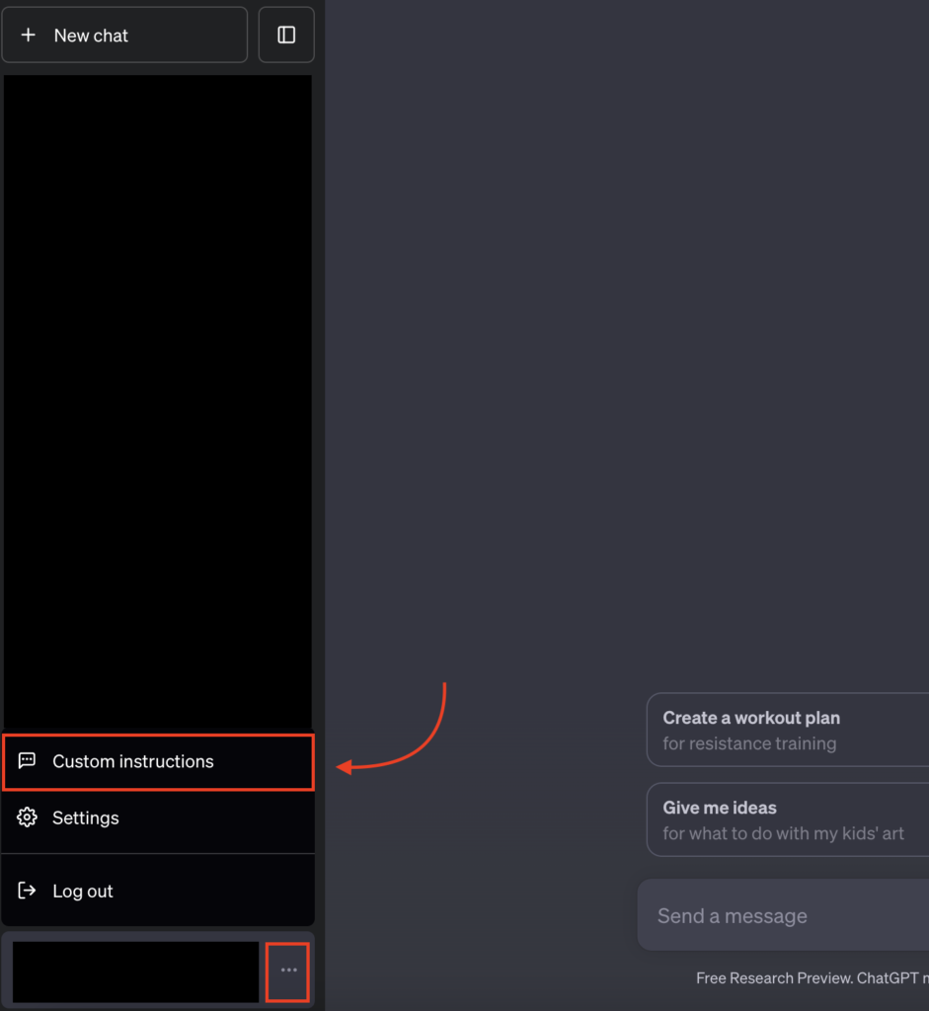
Task: Click inside the blacked-out chat history list
Action: pyautogui.click(x=158, y=395)
